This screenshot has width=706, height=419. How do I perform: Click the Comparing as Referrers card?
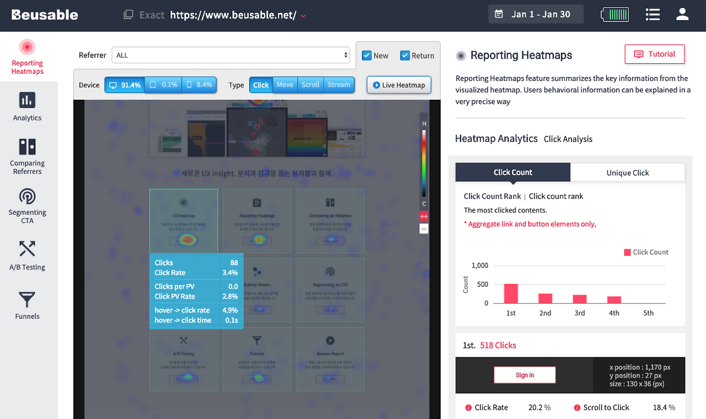click(330, 221)
